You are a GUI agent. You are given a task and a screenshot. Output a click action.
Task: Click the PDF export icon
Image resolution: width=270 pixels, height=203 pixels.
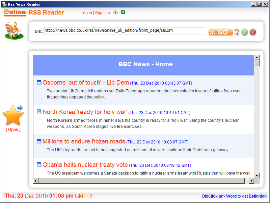237,32
